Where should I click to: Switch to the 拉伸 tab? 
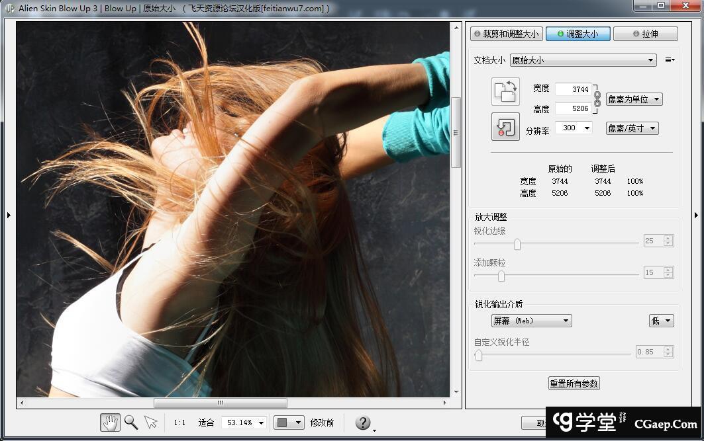pyautogui.click(x=645, y=34)
